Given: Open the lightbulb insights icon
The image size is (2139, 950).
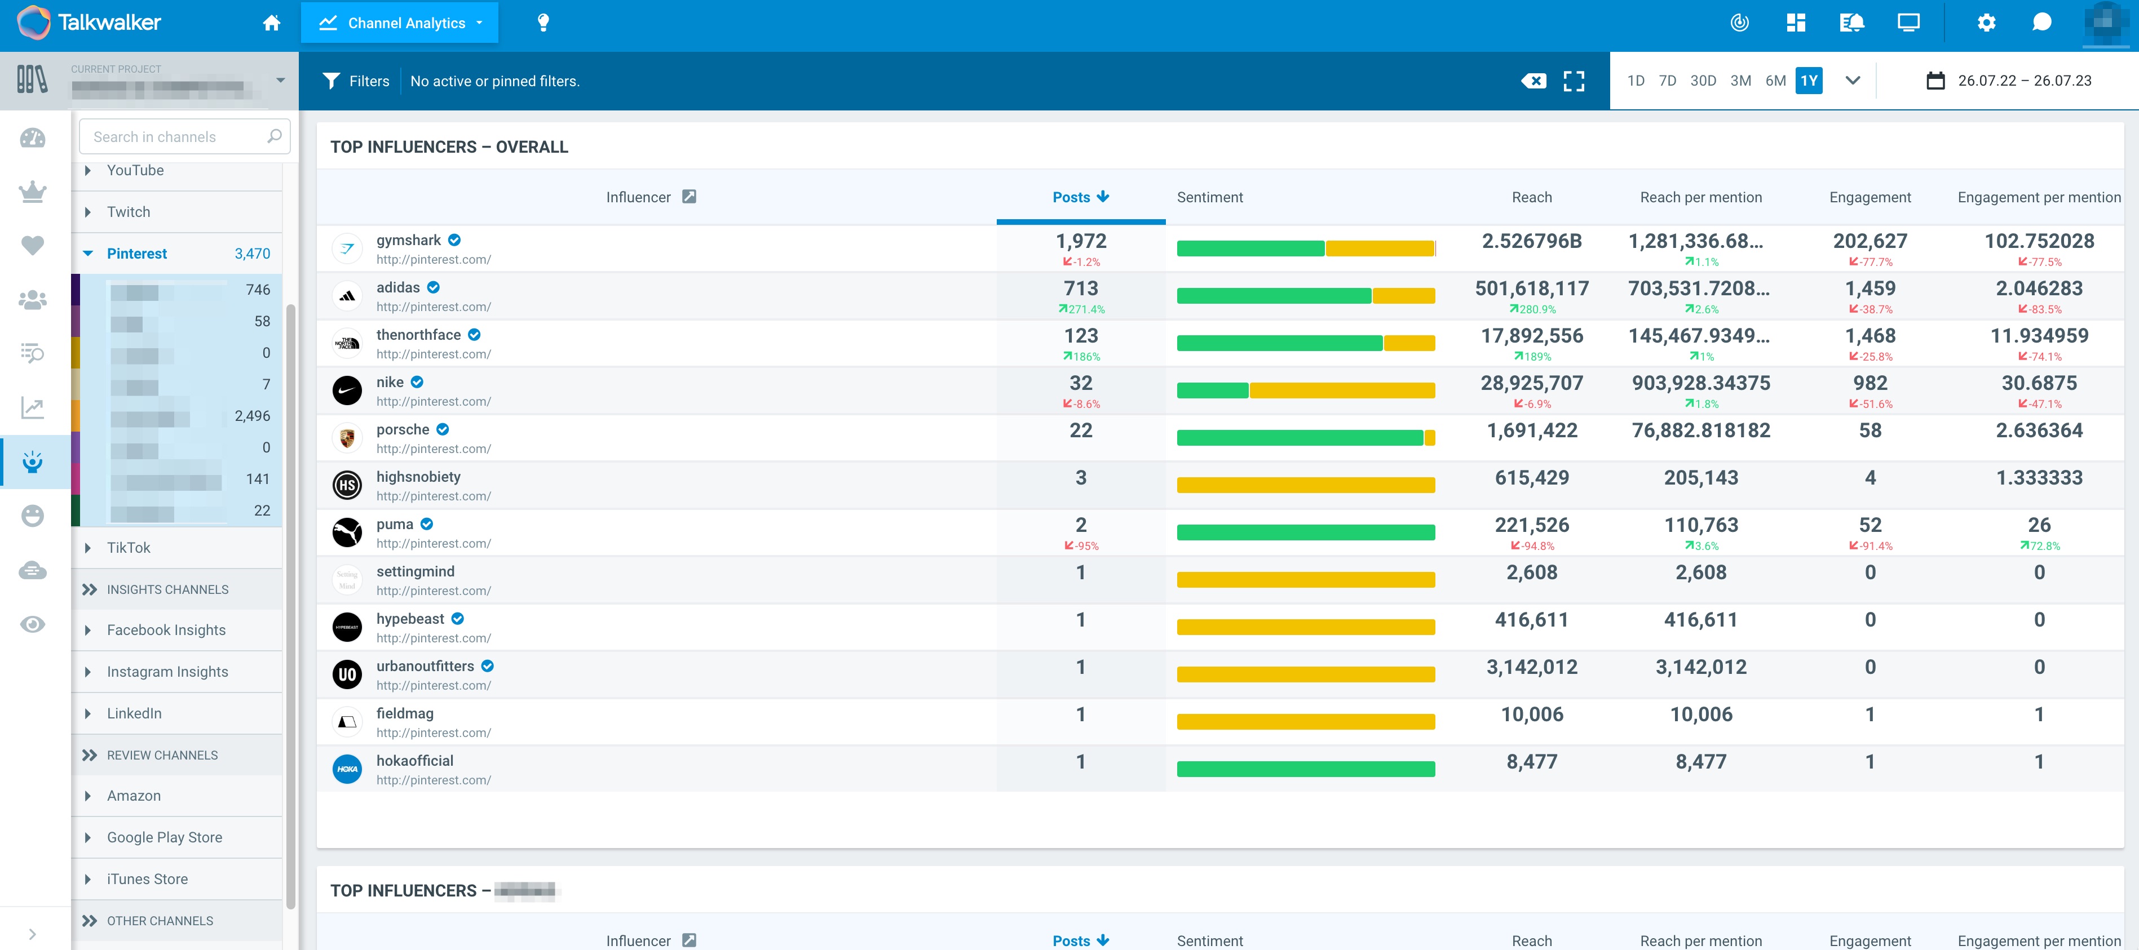Looking at the screenshot, I should [543, 23].
